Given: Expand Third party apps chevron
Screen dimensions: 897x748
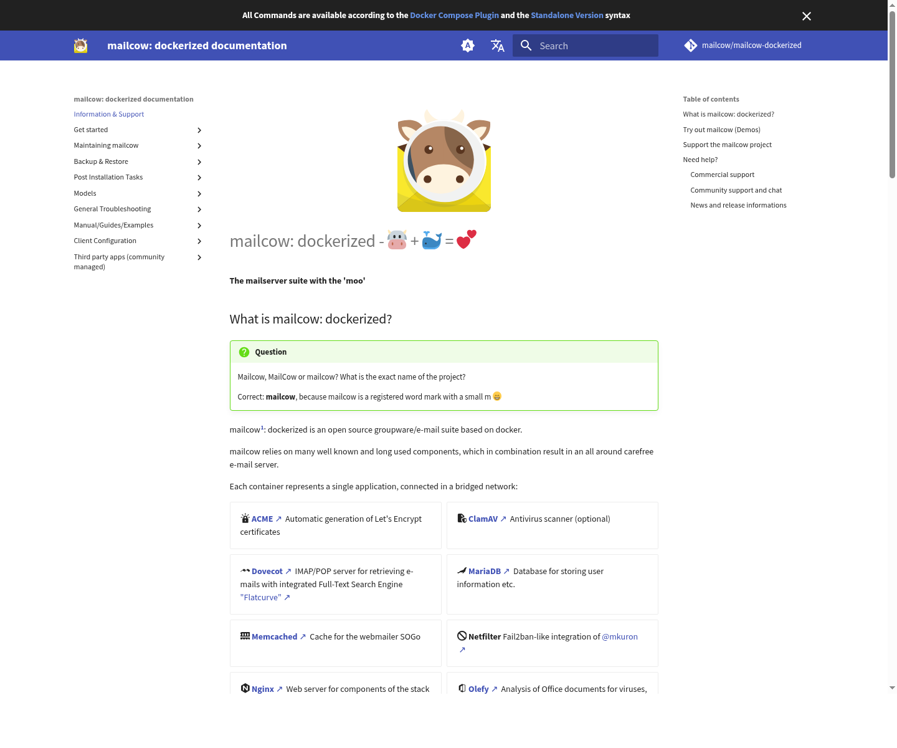Looking at the screenshot, I should (199, 257).
